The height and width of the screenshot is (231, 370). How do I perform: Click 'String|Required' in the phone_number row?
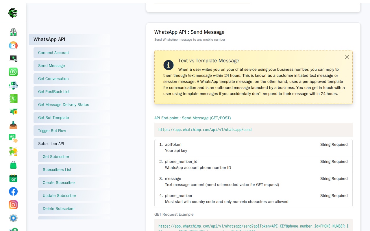[334, 196]
